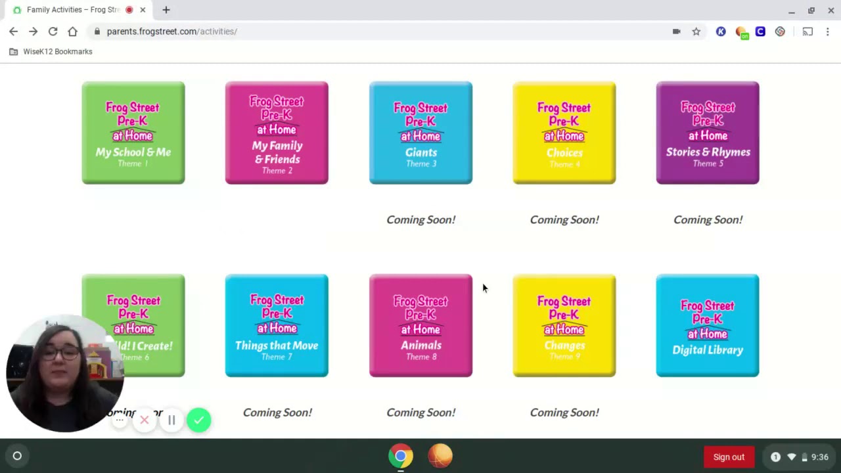Open WiseK12 Bookmarks folder
Viewport: 841px width, 473px height.
click(51, 51)
